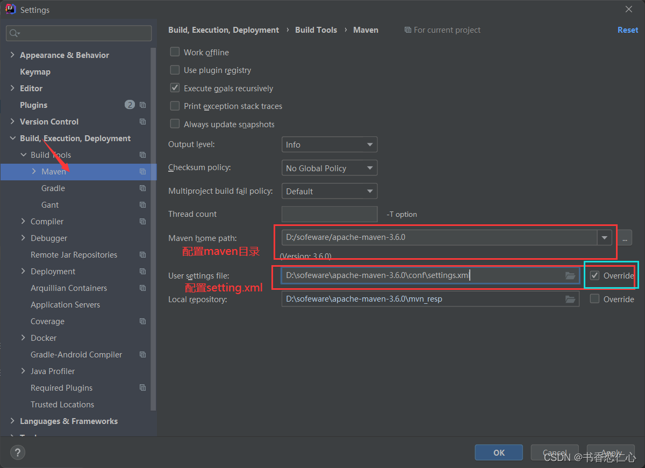
Task: Collapse Build, Execution, Deployment node
Action: [x=12, y=138]
